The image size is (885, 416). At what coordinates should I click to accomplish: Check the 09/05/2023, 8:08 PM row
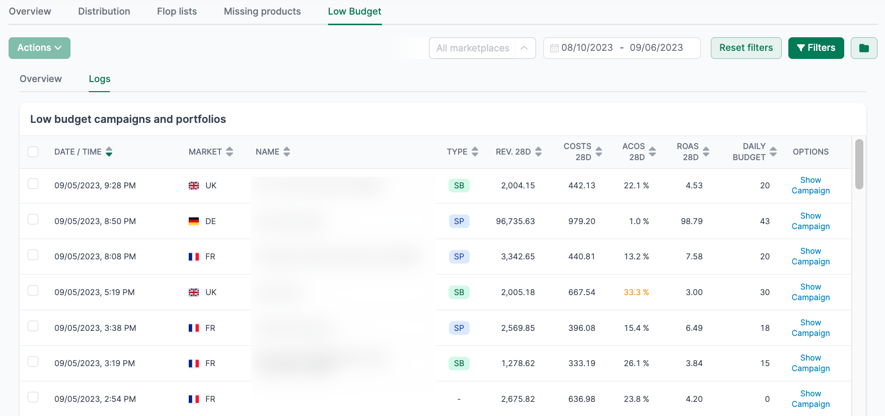click(33, 254)
